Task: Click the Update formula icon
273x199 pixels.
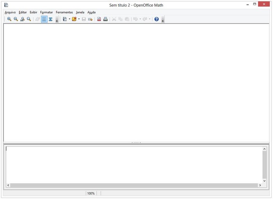Action: coord(37,19)
